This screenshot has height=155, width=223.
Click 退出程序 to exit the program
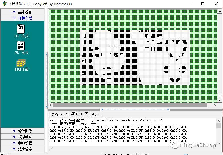pyautogui.click(x=22, y=149)
